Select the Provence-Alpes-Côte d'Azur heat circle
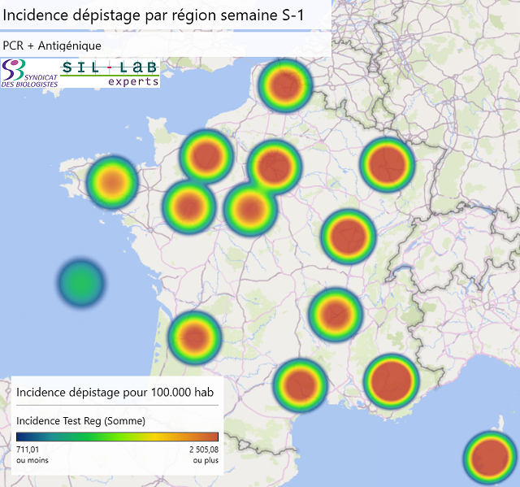The image size is (520, 487). tap(392, 381)
